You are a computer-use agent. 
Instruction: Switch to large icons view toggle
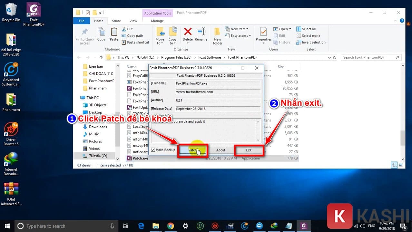coord(401,165)
